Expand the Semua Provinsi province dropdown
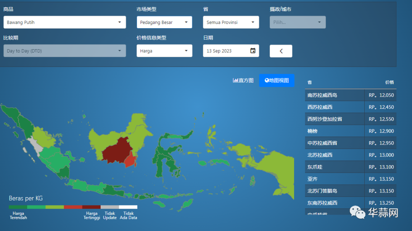This screenshot has height=231, width=412. 231,22
